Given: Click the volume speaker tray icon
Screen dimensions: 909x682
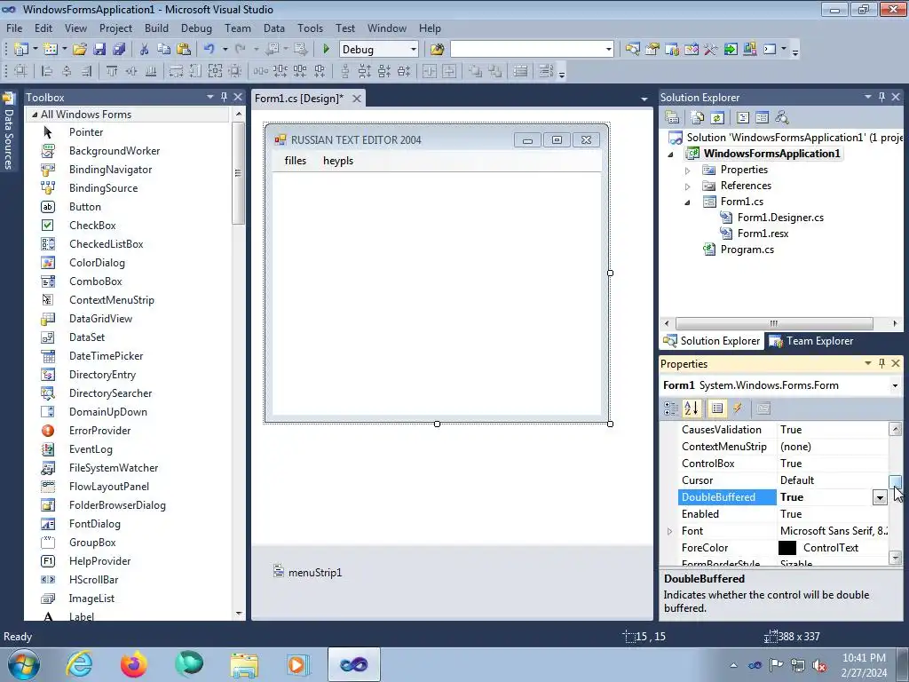Looking at the screenshot, I should point(819,665).
